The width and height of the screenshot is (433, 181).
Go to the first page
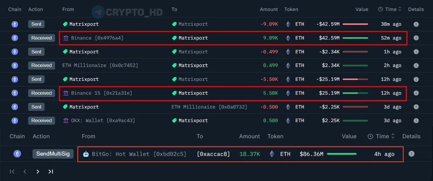(x=12, y=172)
